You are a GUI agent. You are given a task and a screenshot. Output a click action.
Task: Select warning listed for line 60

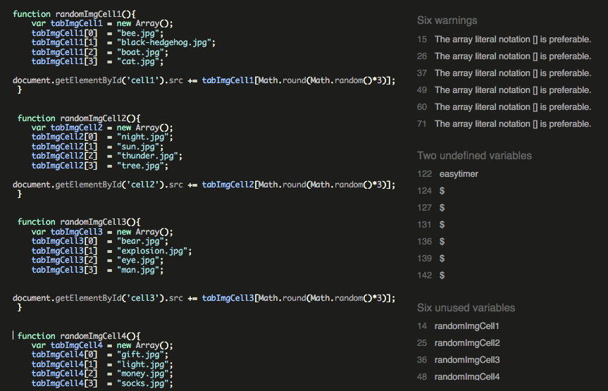504,107
